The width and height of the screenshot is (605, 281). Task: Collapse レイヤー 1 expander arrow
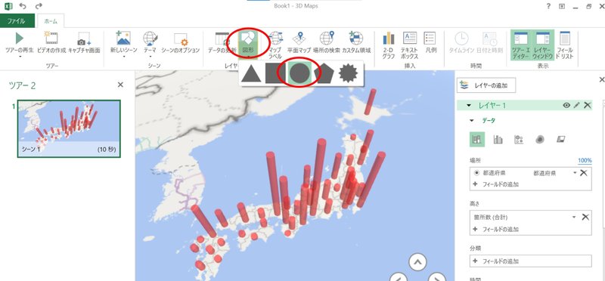[x=469, y=106]
